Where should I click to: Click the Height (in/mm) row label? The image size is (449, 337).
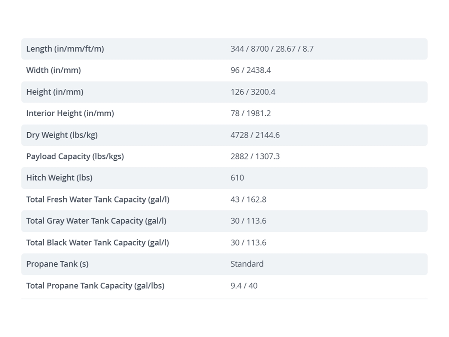point(55,92)
